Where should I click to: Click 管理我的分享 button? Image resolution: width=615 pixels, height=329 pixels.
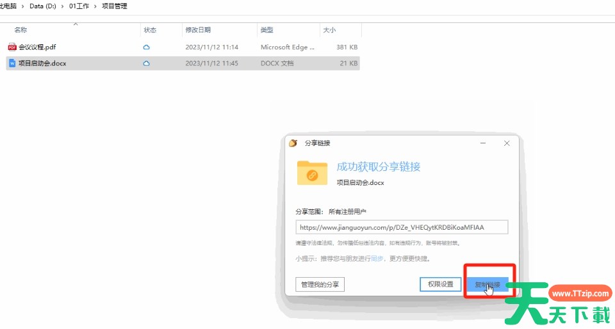pyautogui.click(x=320, y=284)
